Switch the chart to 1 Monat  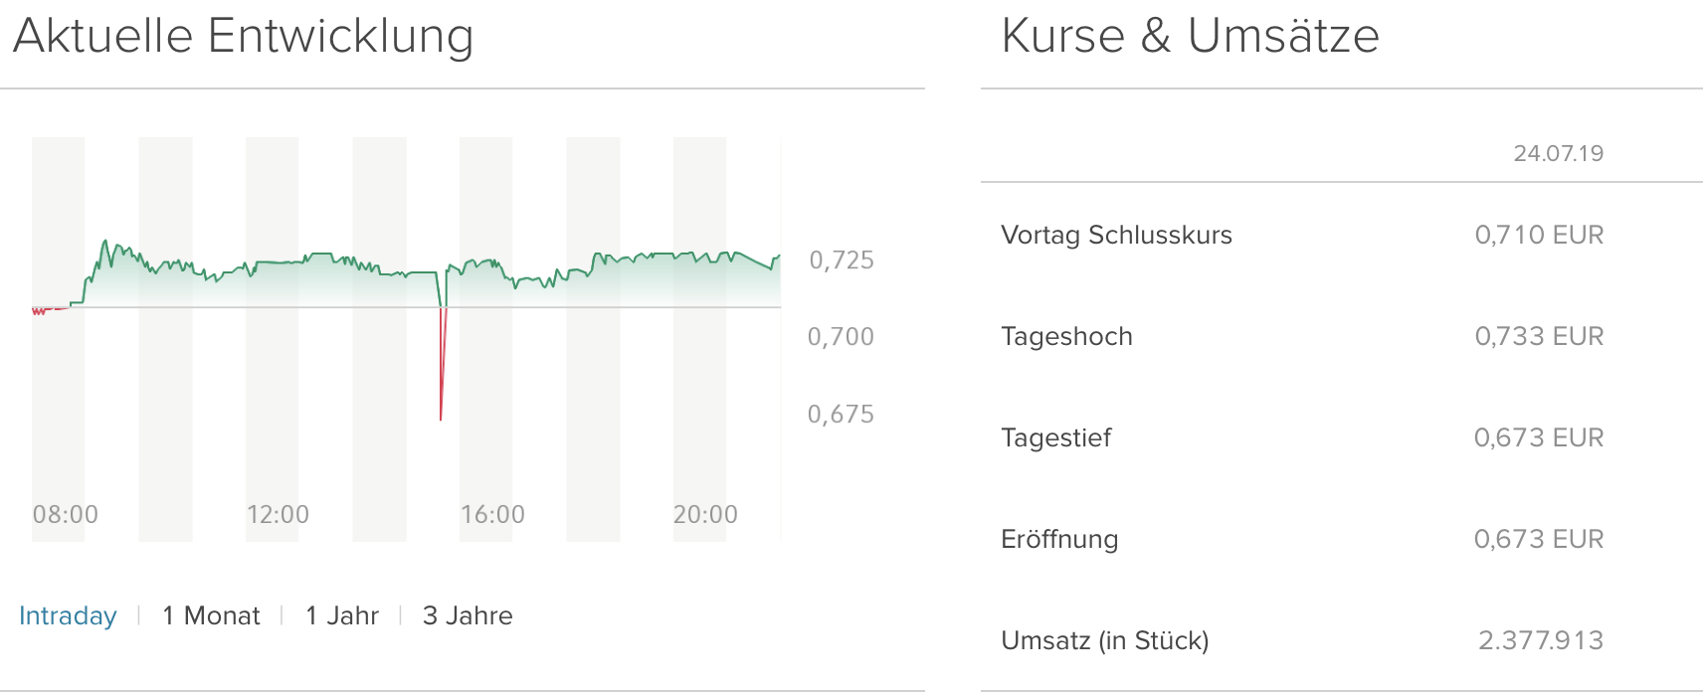(211, 615)
